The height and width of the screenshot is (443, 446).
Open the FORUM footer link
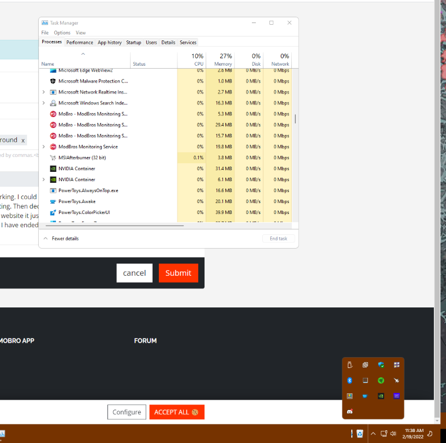(x=146, y=341)
